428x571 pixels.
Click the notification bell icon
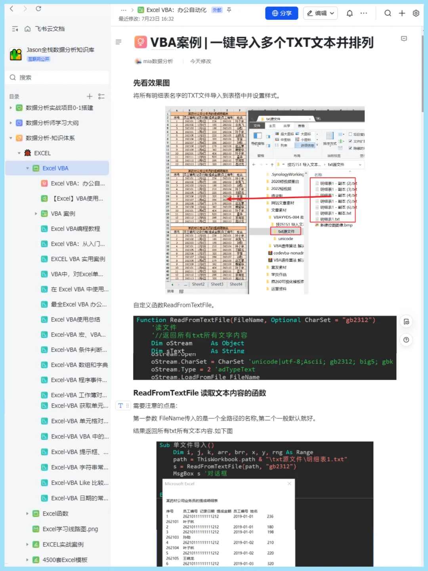tap(349, 13)
